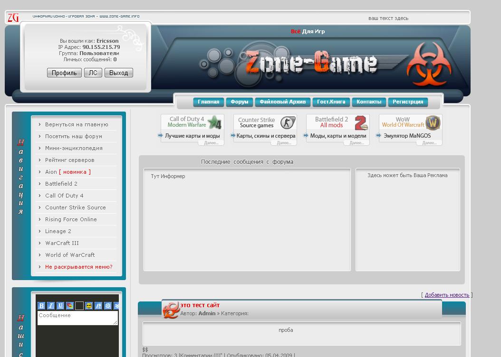Screen dimensions: 501x357
Task: Open the sunglasses smiley emoticon picker
Action: pyautogui.click(x=89, y=306)
